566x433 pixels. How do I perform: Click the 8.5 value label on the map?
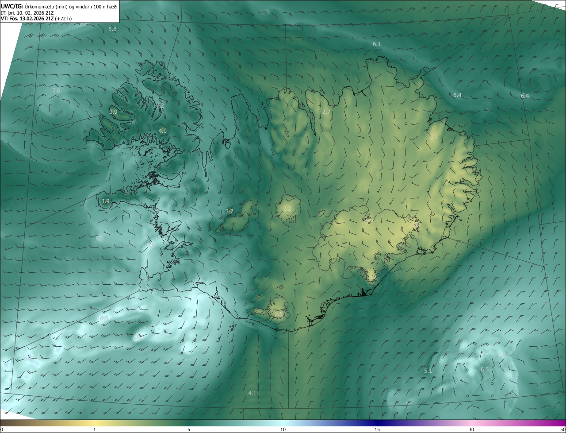click(99, 239)
